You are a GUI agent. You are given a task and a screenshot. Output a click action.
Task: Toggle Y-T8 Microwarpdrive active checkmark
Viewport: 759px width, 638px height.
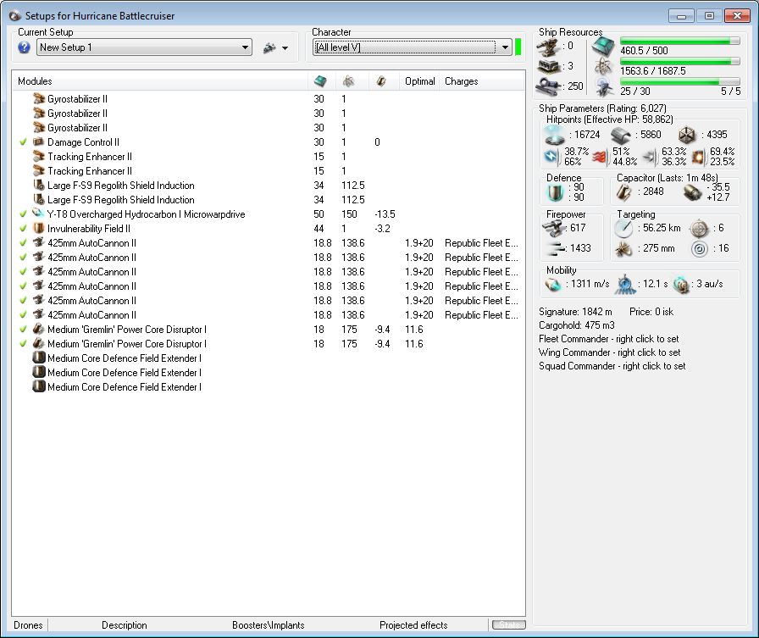pyautogui.click(x=23, y=214)
